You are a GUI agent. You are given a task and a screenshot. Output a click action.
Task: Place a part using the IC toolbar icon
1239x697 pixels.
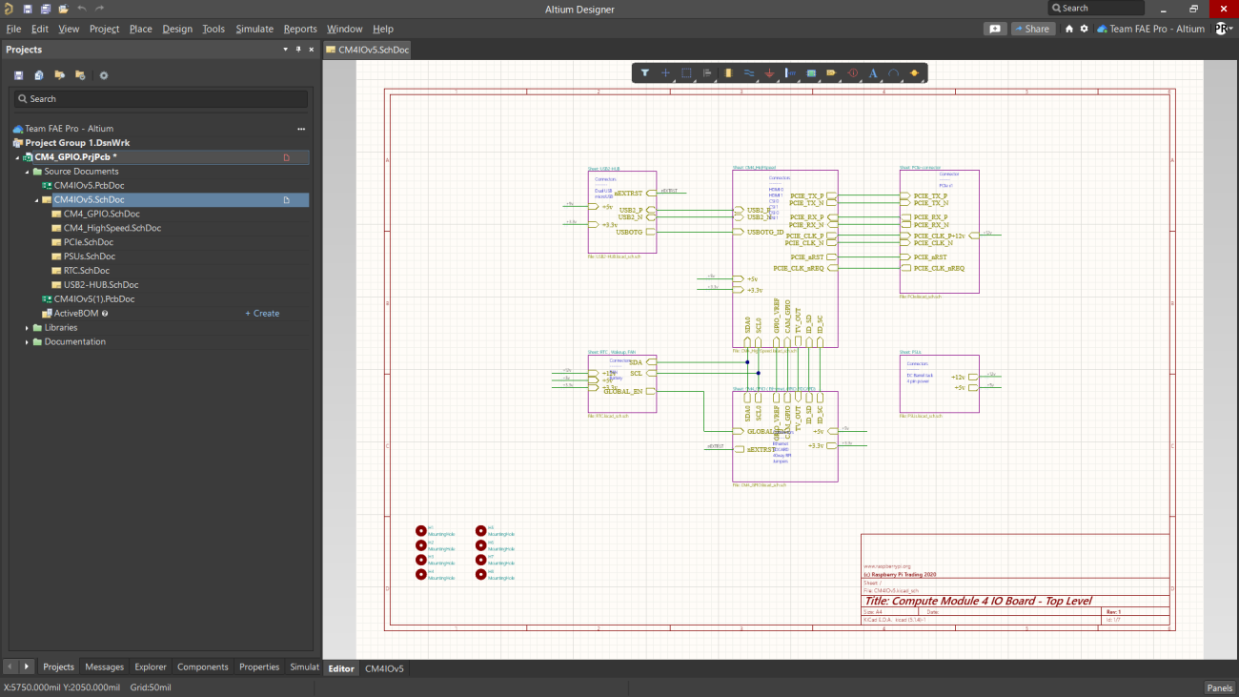pyautogui.click(x=729, y=72)
